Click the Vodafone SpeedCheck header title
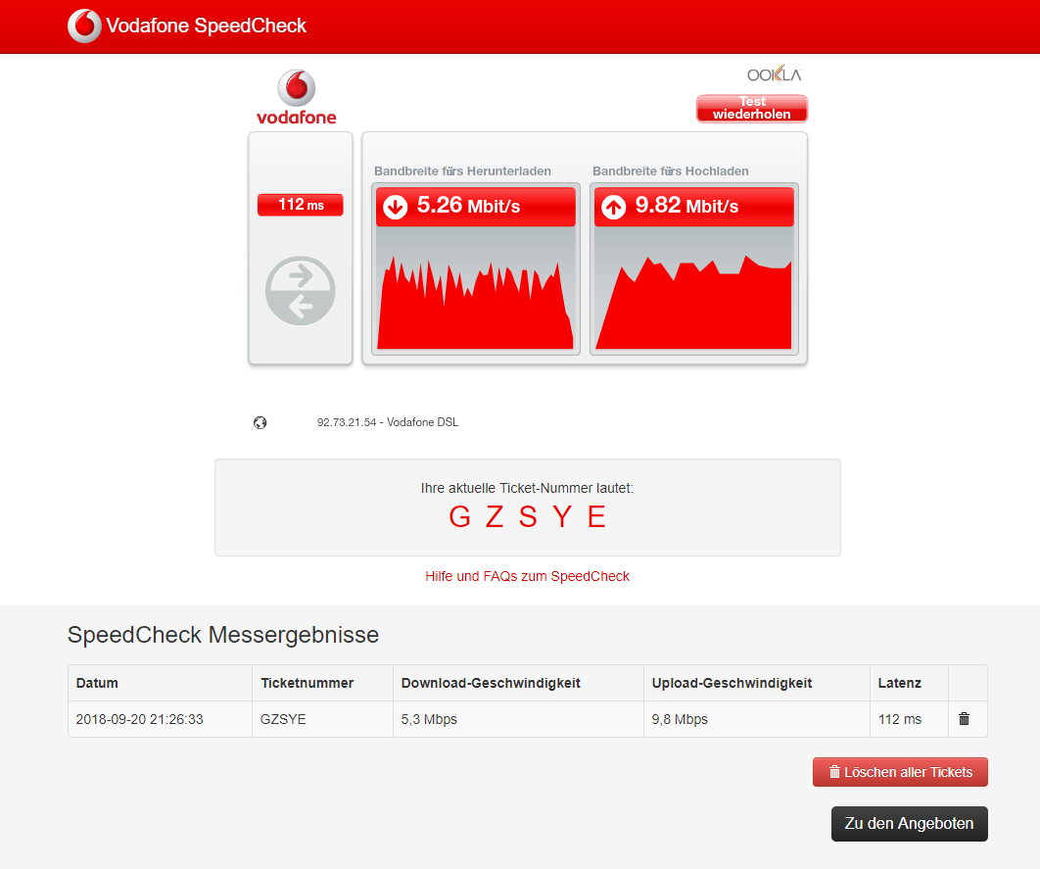Viewport: 1040px width, 869px height. pyautogui.click(x=207, y=25)
